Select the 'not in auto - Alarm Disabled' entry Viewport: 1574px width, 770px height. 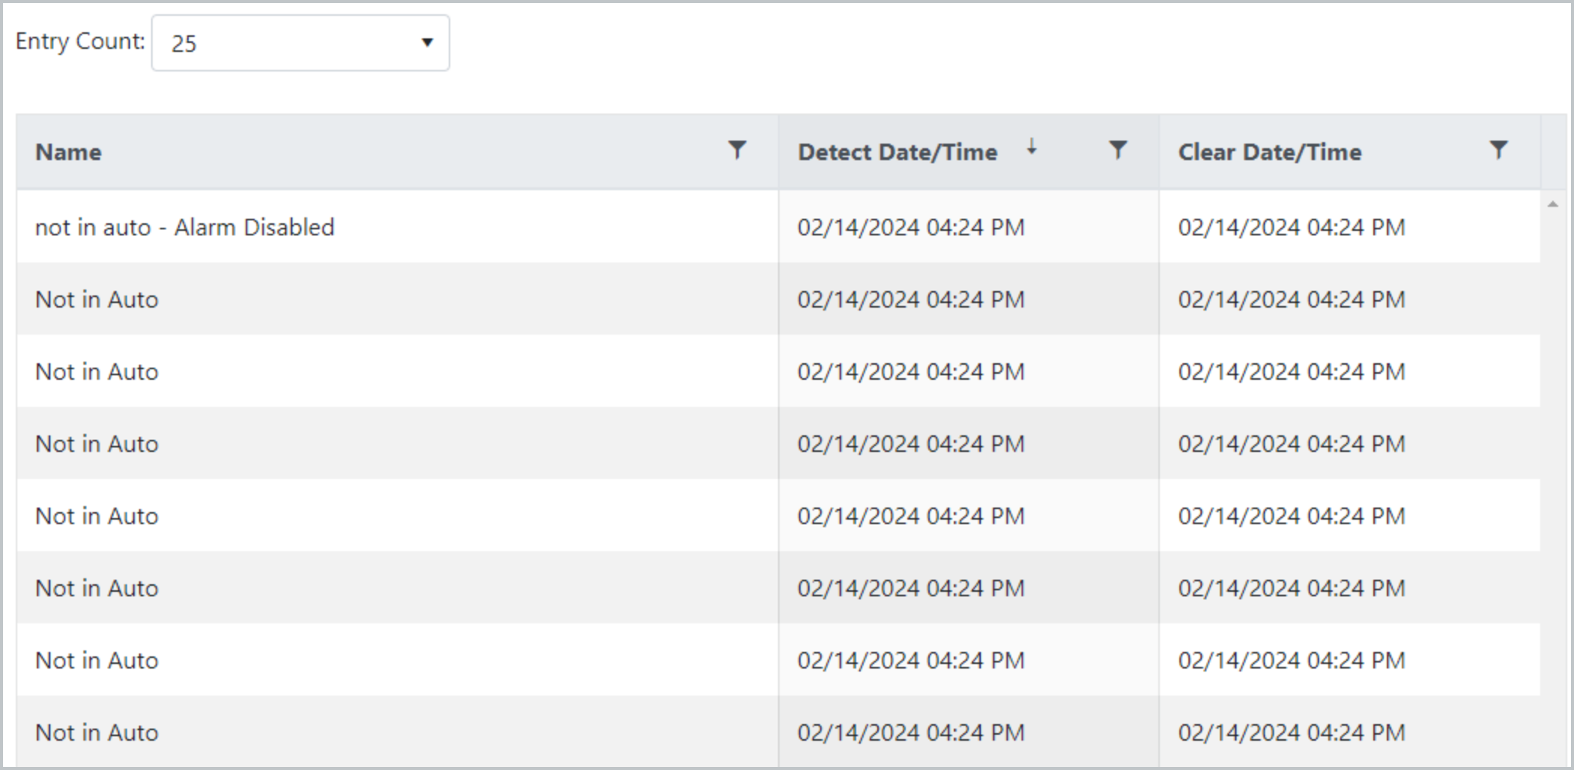(185, 227)
